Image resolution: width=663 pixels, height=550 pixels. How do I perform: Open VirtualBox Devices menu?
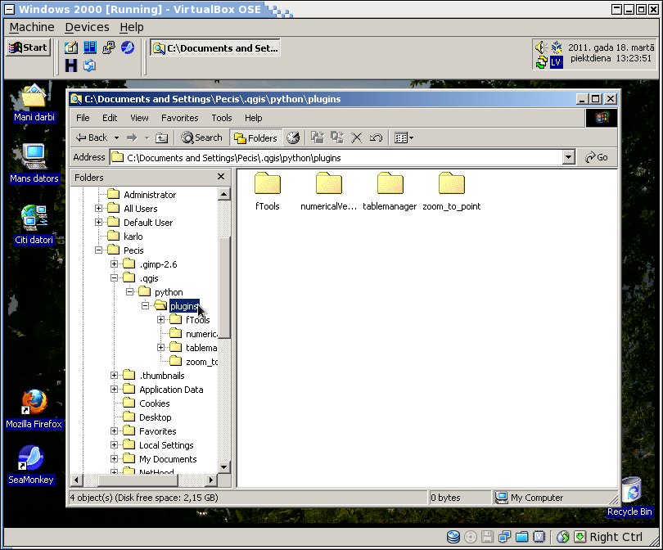87,27
